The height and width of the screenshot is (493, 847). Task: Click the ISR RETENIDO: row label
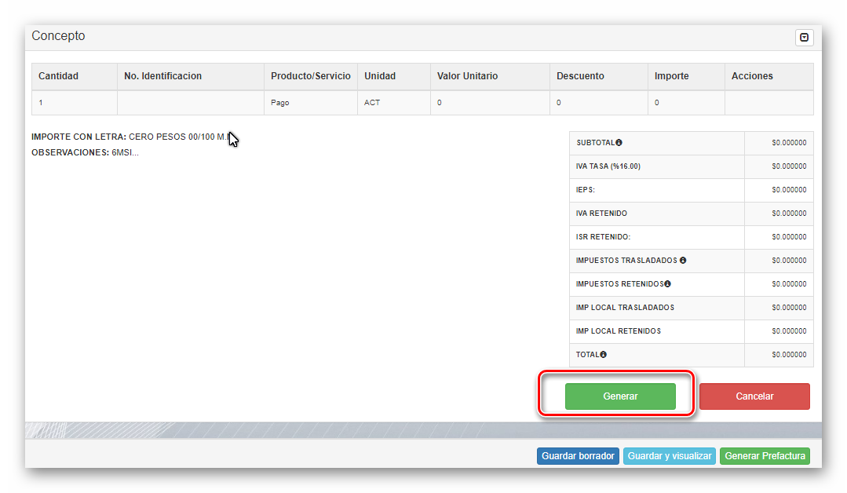click(x=603, y=237)
